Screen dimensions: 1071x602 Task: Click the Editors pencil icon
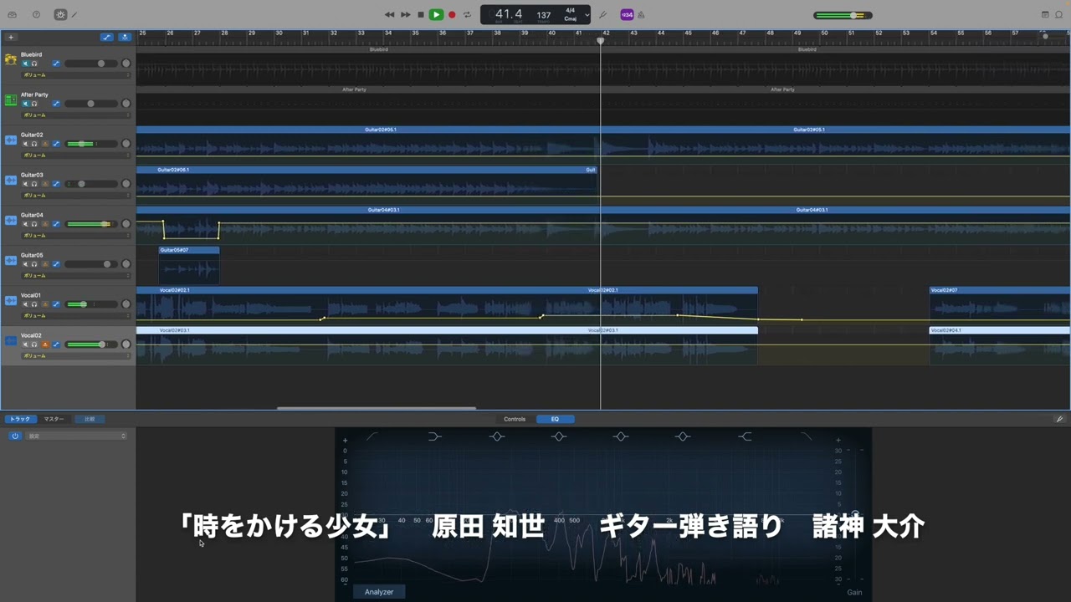74,14
